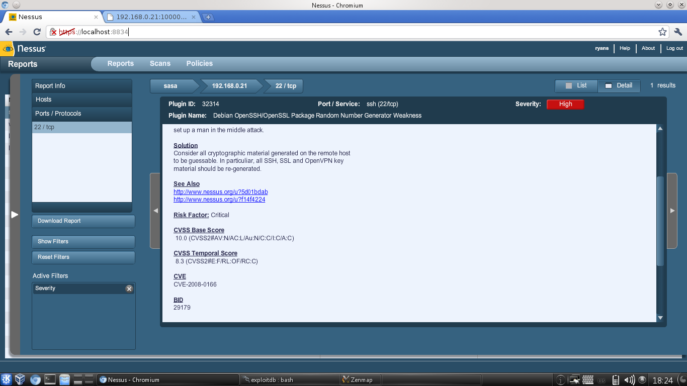Click Log out
This screenshot has width=687, height=386.
pos(674,48)
